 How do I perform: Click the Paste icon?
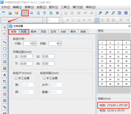[x=79, y=13]
